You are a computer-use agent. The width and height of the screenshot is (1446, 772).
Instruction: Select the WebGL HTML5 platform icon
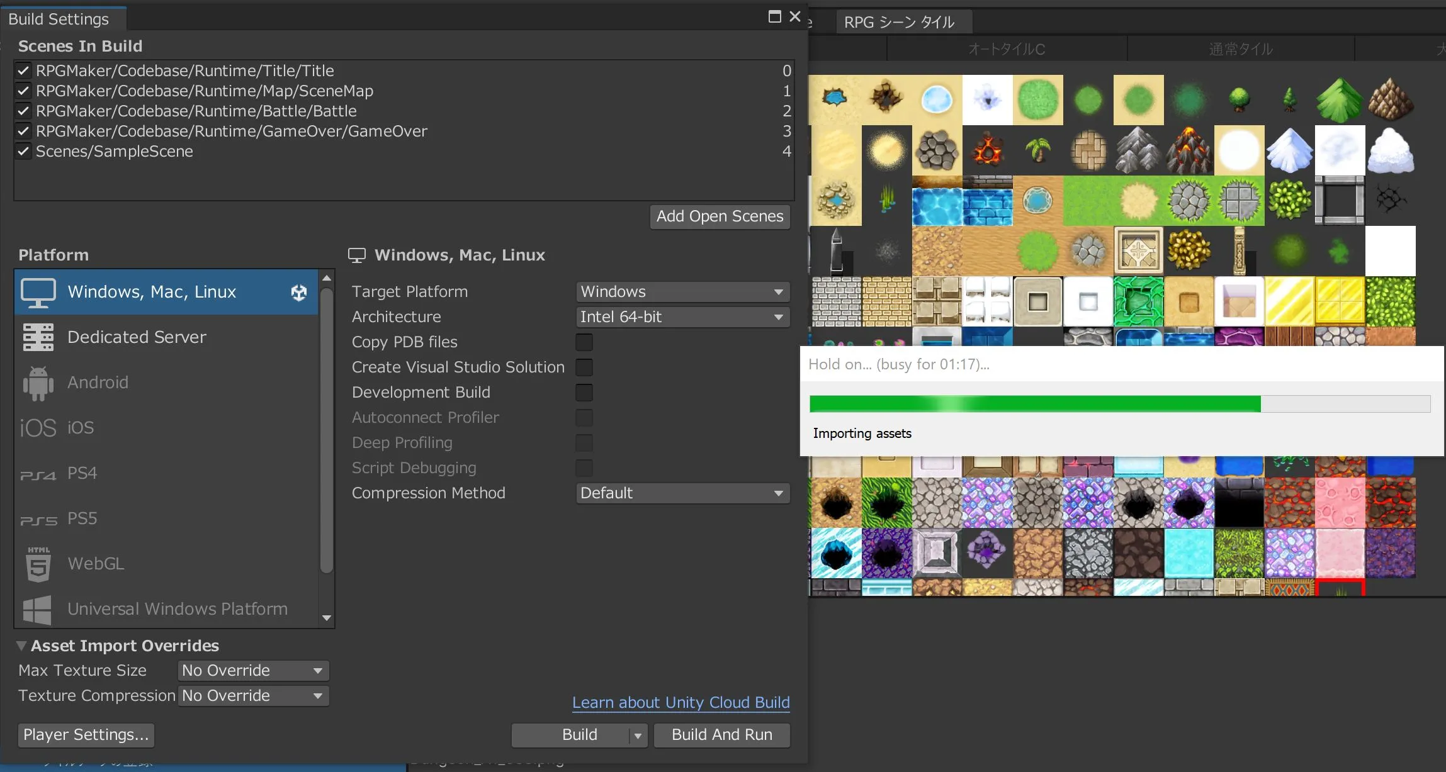coord(38,564)
